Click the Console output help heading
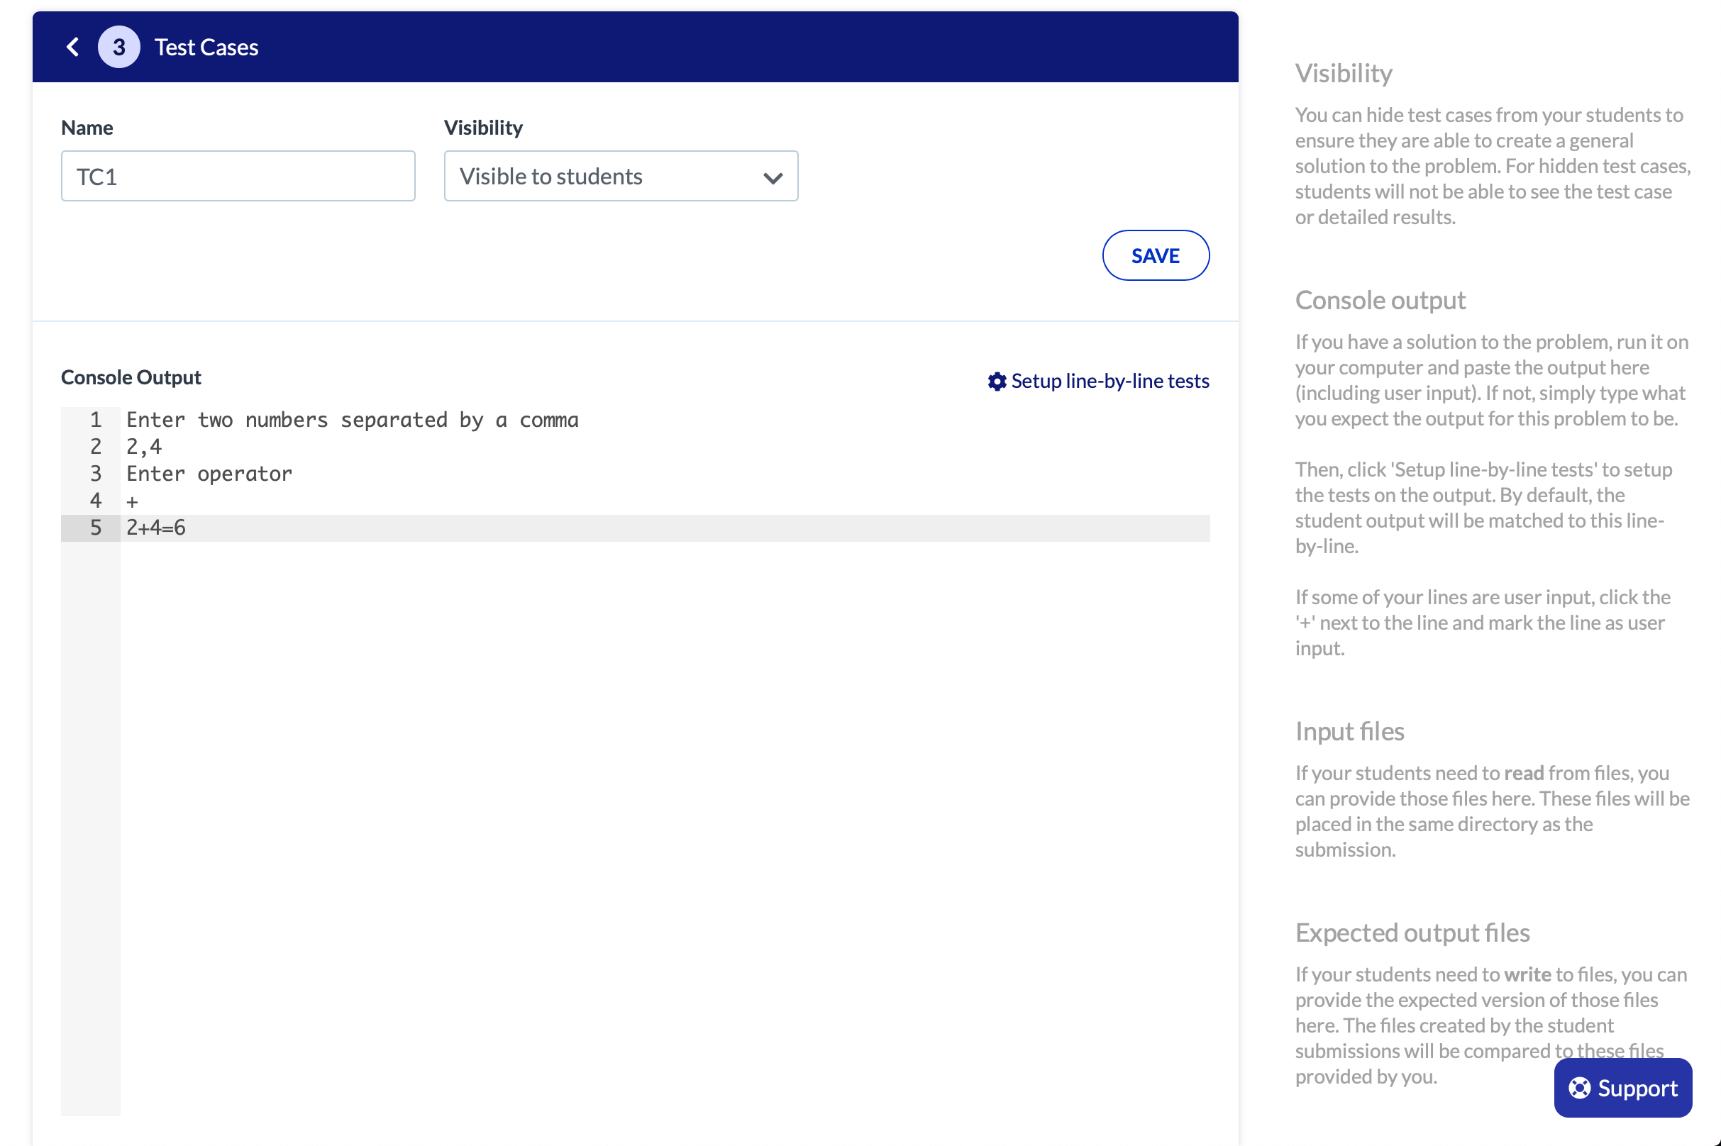Viewport: 1721px width, 1146px height. tap(1380, 301)
